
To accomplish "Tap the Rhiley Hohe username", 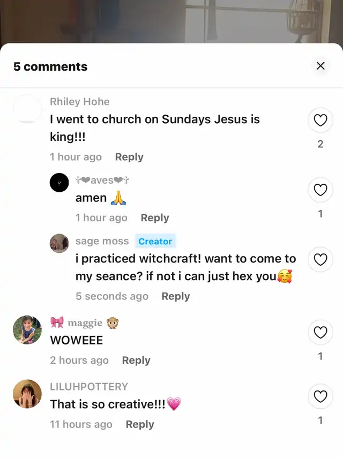I will [79, 102].
